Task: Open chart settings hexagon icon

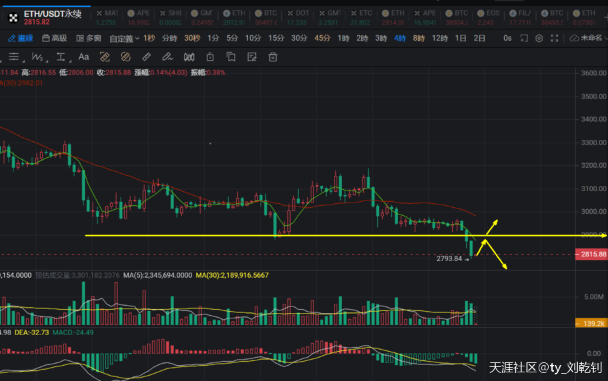Action: point(539,38)
